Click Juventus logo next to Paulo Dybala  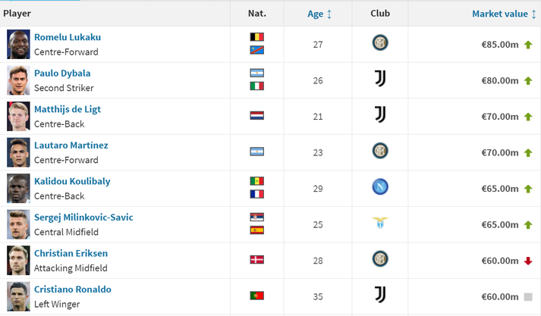380,80
